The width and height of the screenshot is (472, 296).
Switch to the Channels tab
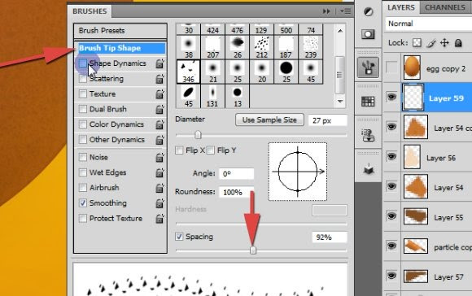point(445,7)
